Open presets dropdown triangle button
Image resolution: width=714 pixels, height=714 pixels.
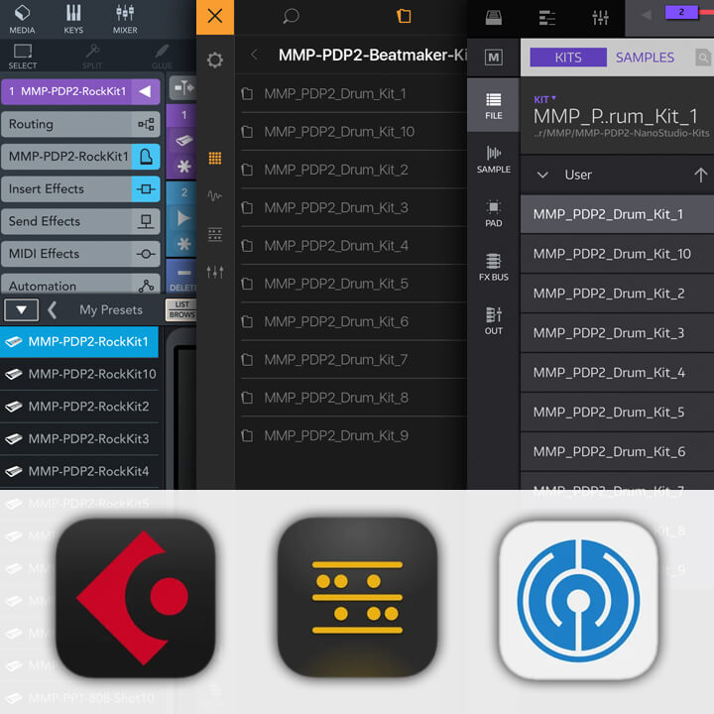click(x=21, y=310)
